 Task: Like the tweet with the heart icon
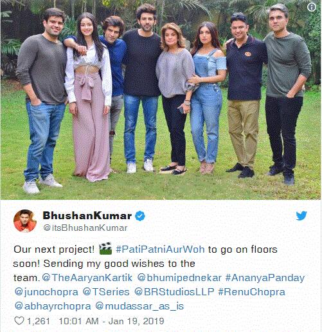pyautogui.click(x=19, y=321)
